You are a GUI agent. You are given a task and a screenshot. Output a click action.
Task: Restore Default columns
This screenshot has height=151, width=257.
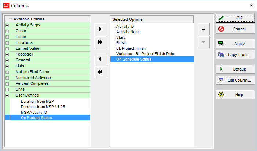click(235, 69)
